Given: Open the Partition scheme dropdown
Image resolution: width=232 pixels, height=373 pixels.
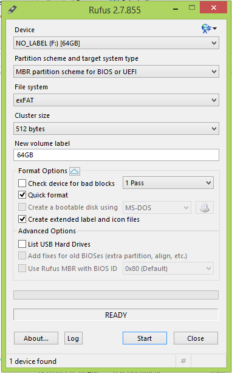Looking at the screenshot, I should coord(116,72).
